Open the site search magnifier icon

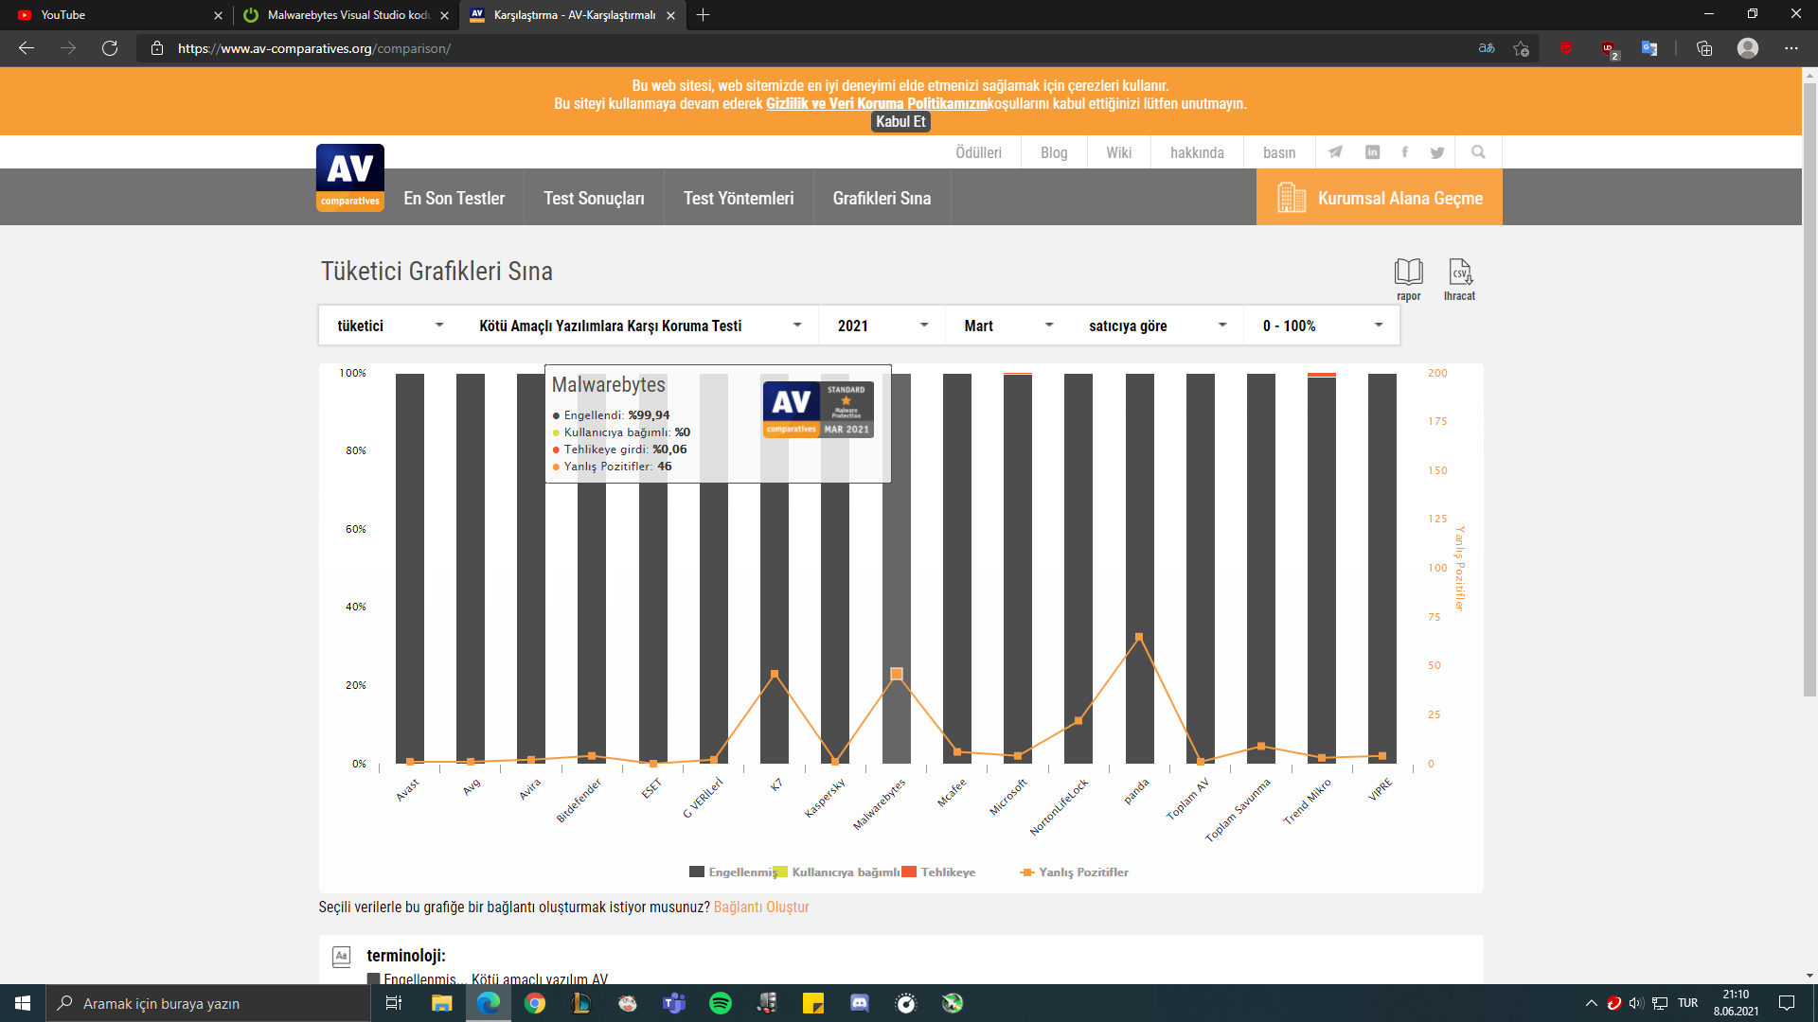pos(1478,152)
